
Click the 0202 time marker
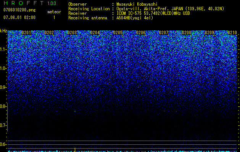[49, 33]
